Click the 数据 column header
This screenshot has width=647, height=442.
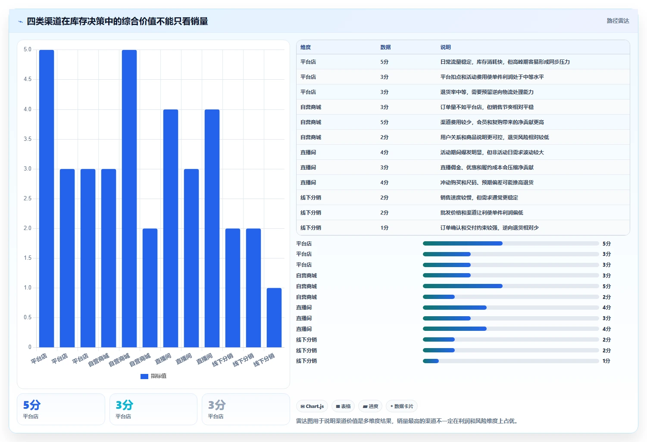385,47
